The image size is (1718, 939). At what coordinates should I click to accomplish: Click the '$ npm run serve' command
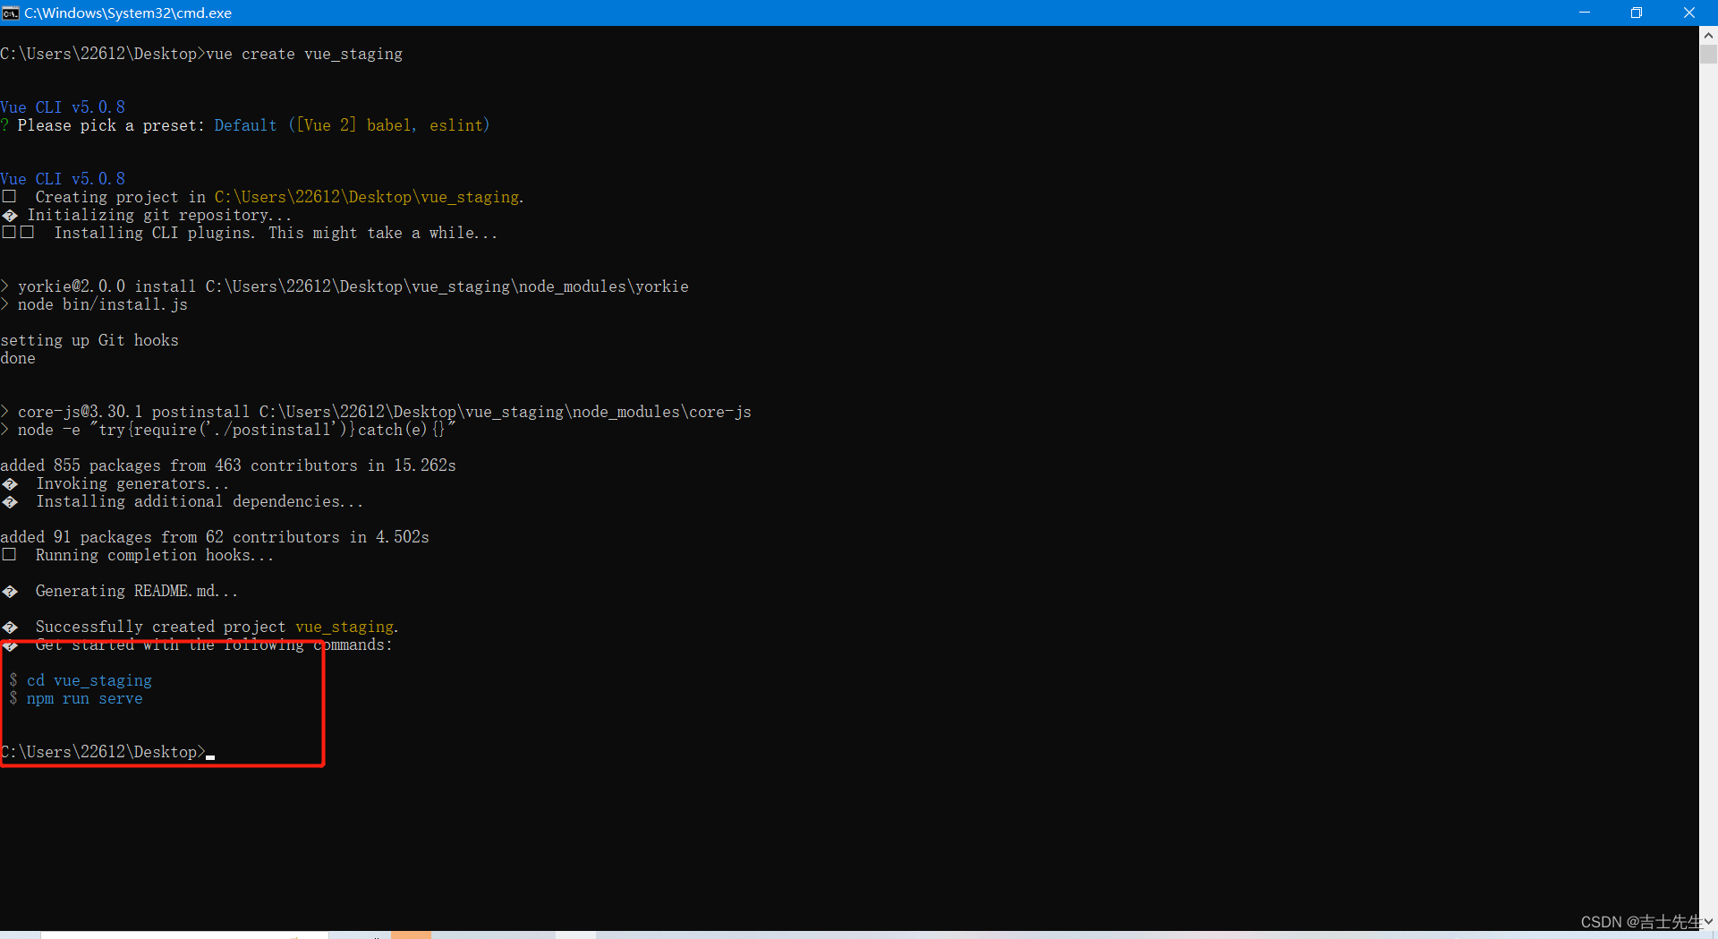[x=76, y=698]
